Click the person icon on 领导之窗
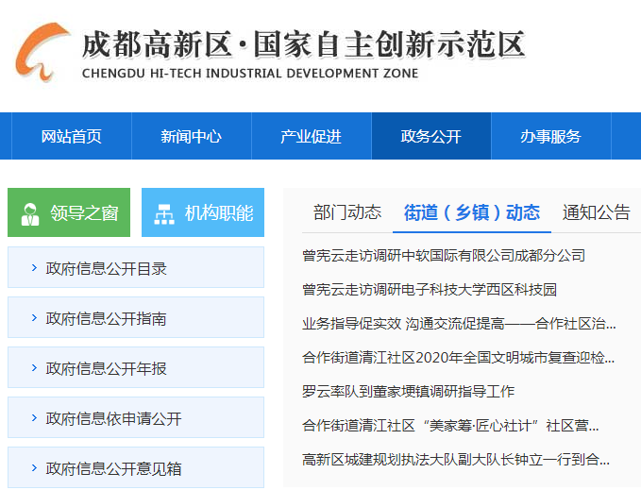Screen dimensions: 641x490 [x=30, y=213]
